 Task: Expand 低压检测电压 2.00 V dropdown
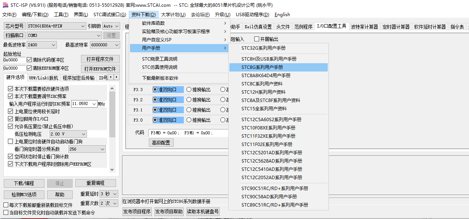(84, 134)
